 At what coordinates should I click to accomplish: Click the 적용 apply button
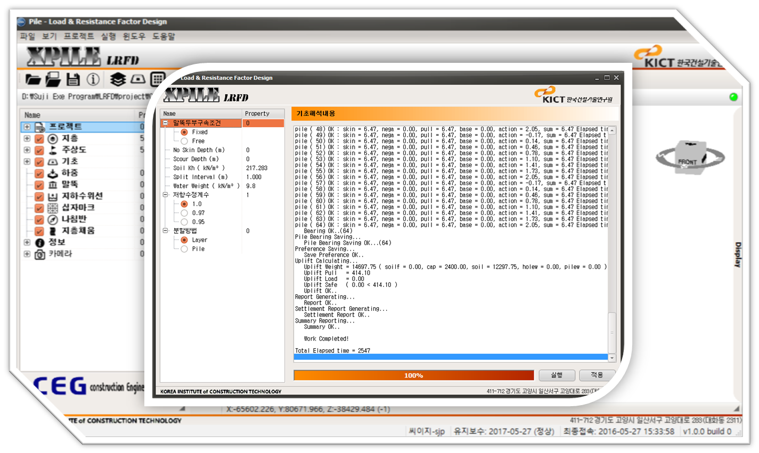point(597,375)
